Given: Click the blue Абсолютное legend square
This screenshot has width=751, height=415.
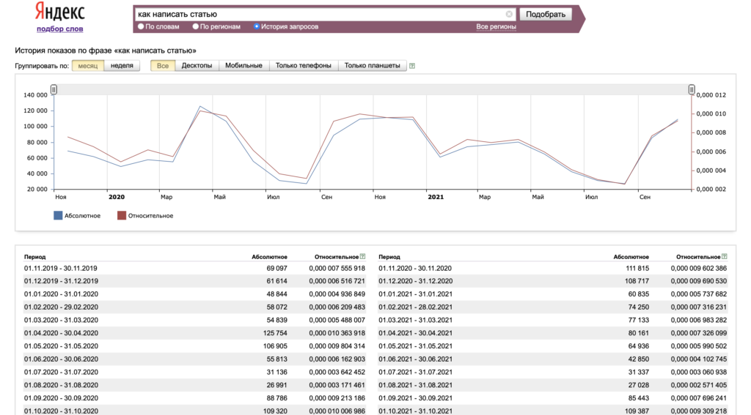Looking at the screenshot, I should tap(58, 216).
